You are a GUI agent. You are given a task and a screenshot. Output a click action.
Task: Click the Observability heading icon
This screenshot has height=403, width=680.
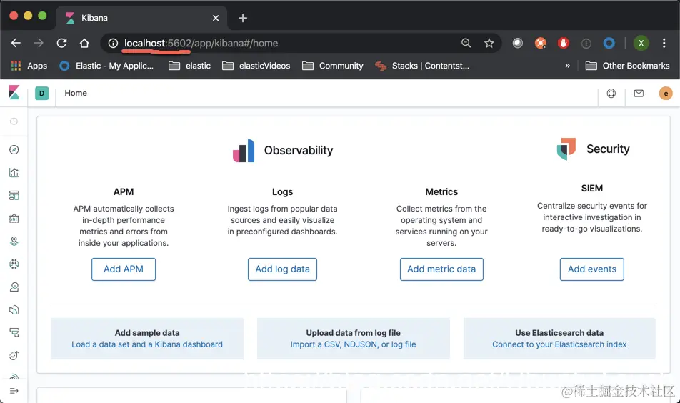click(x=244, y=151)
